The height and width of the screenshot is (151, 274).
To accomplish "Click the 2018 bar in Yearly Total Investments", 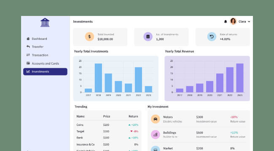I will [98, 78].
